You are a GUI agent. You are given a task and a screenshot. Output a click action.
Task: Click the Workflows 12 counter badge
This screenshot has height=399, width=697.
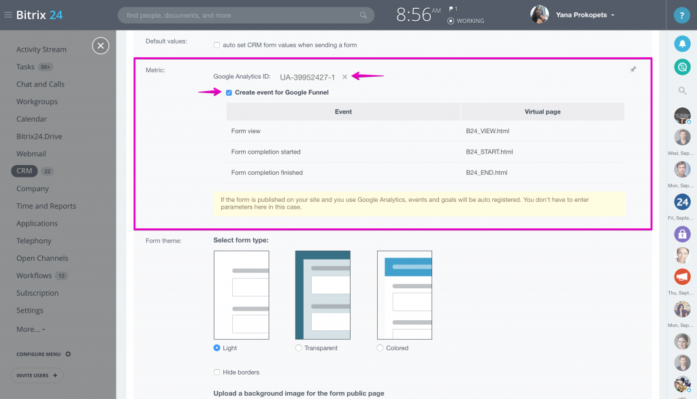[61, 275]
